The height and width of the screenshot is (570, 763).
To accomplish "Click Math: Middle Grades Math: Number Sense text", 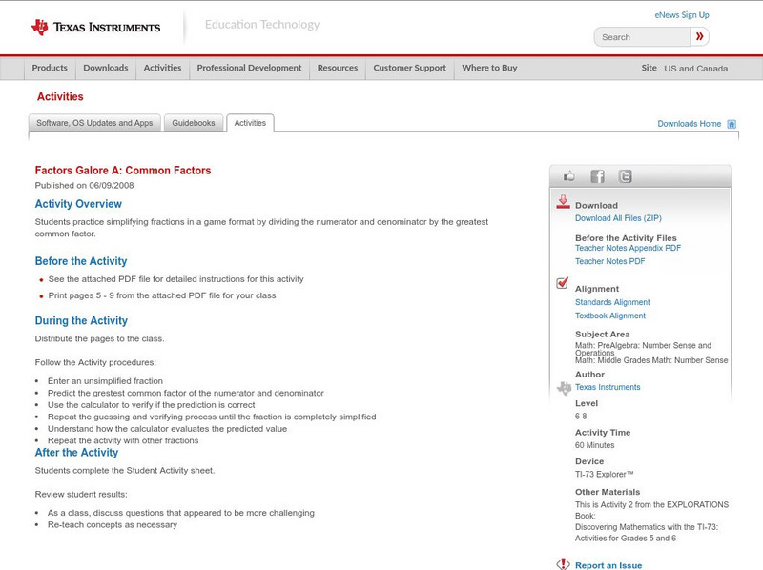I will pos(651,360).
